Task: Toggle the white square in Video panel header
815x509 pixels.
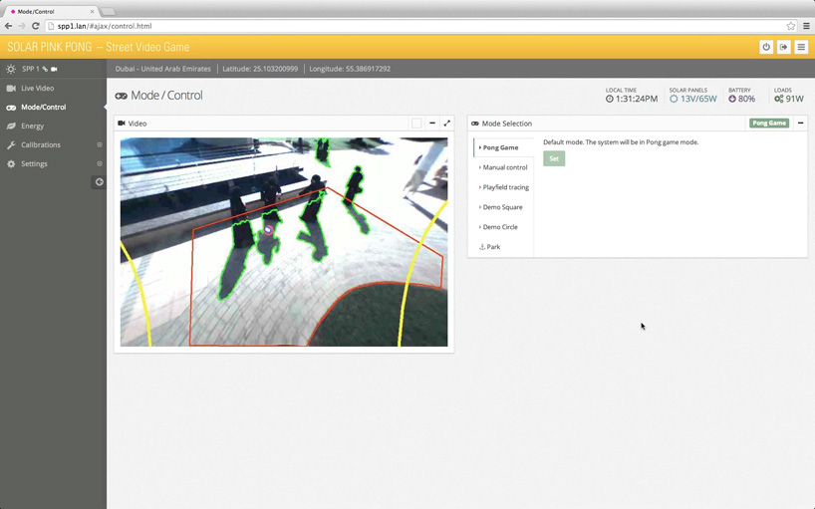Action: coord(416,124)
